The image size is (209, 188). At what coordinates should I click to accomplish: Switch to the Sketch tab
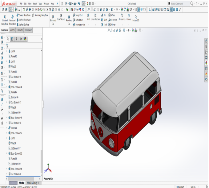(12, 30)
